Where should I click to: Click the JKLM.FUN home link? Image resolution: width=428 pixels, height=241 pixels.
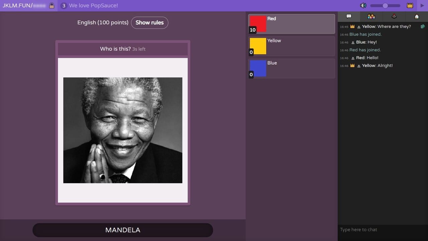[x=20, y=5]
